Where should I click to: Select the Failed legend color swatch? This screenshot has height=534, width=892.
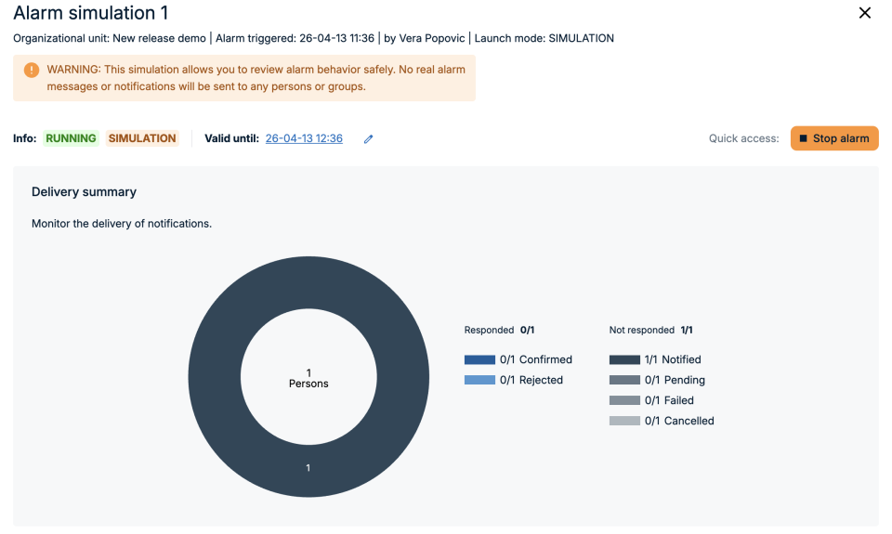(x=624, y=400)
